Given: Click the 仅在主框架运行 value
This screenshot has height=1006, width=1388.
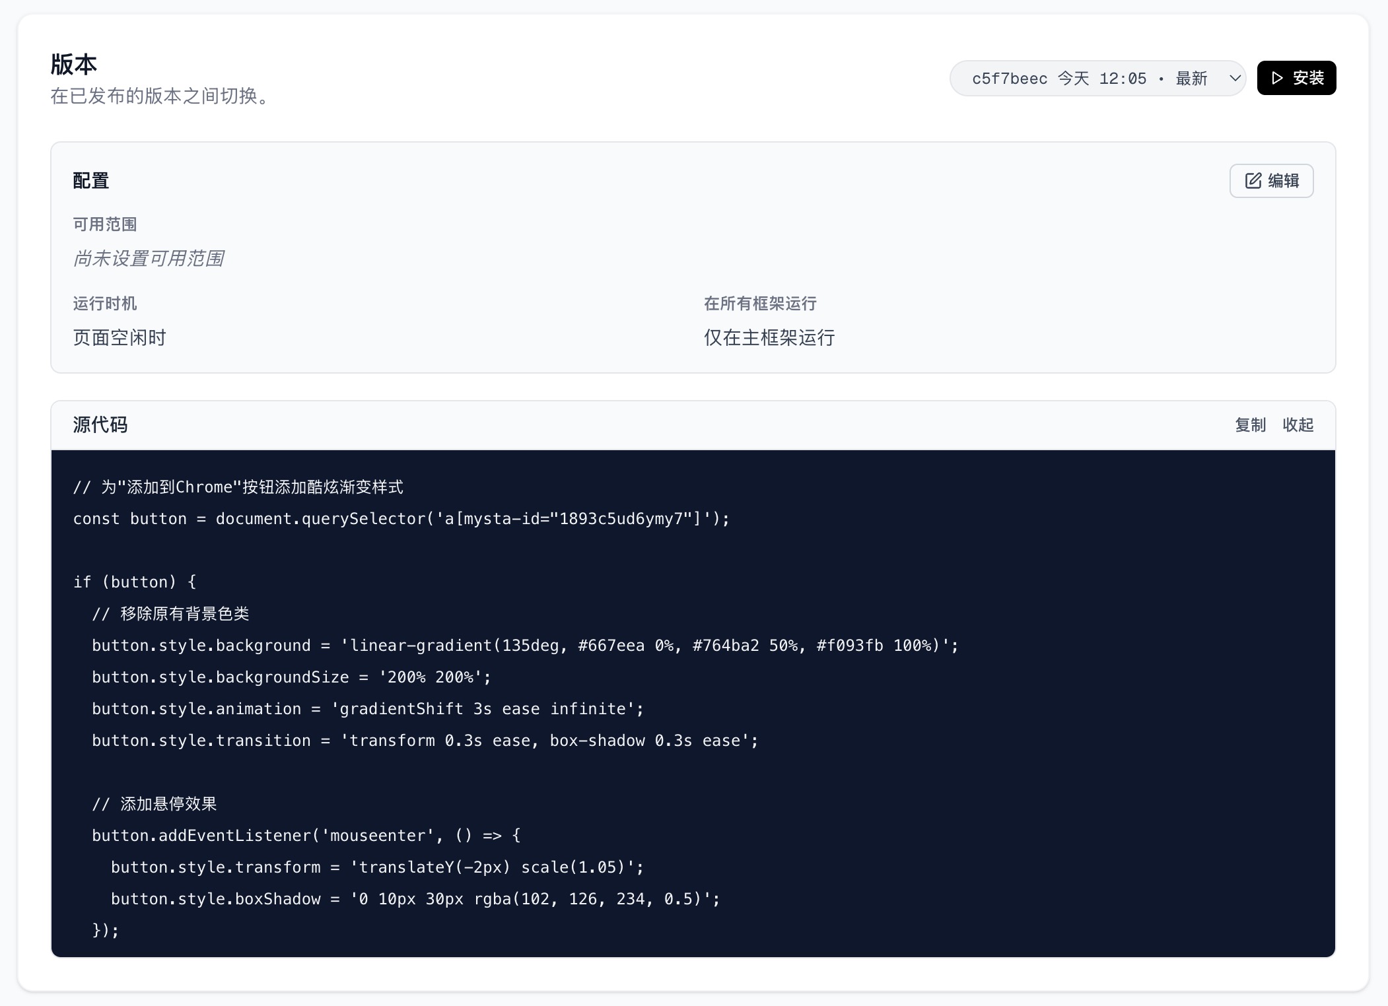Looking at the screenshot, I should (x=769, y=338).
